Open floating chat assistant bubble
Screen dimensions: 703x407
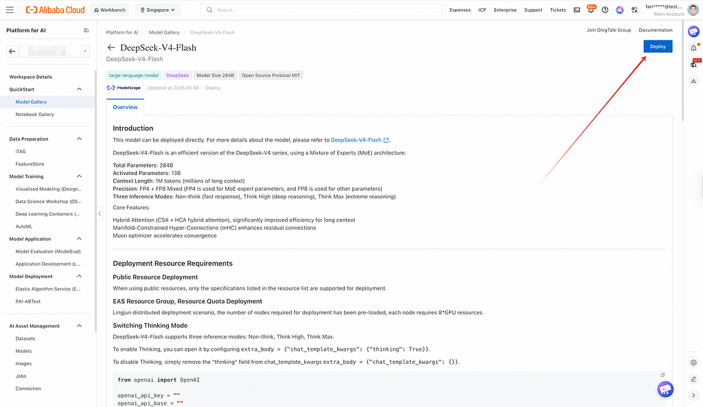pyautogui.click(x=665, y=389)
